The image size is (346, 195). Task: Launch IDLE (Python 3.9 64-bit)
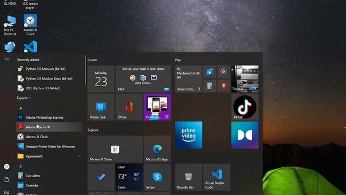49,88
